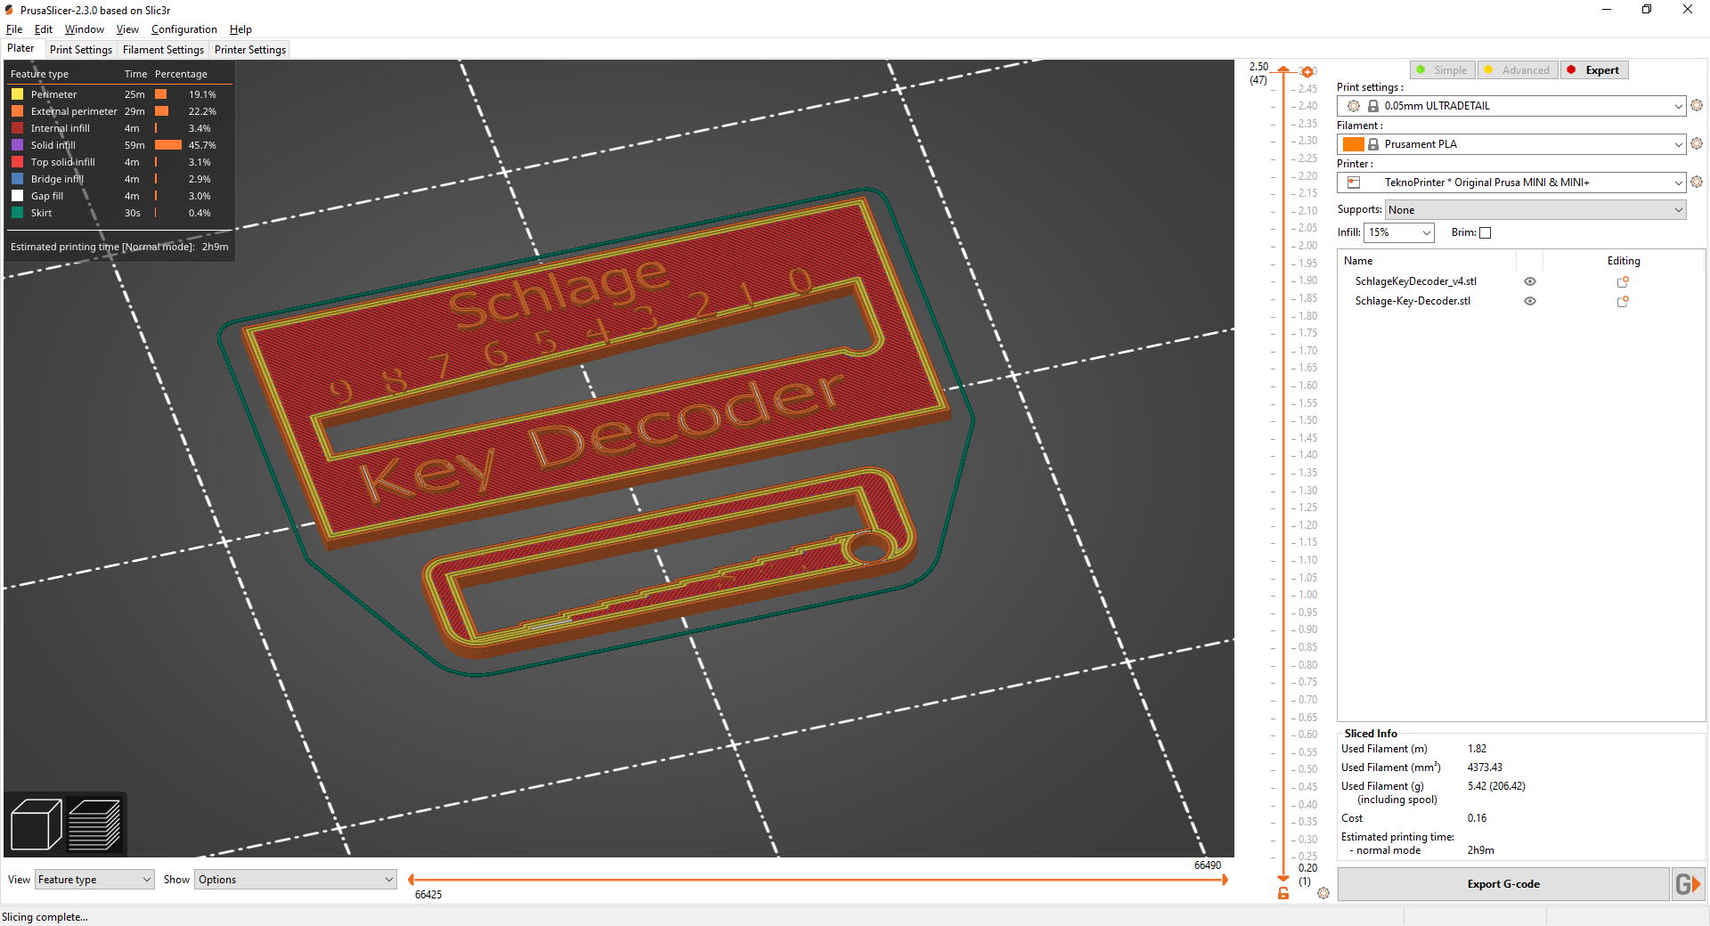1710x926 pixels.
Task: Switch to the Filament Settings tab
Action: 163,50
